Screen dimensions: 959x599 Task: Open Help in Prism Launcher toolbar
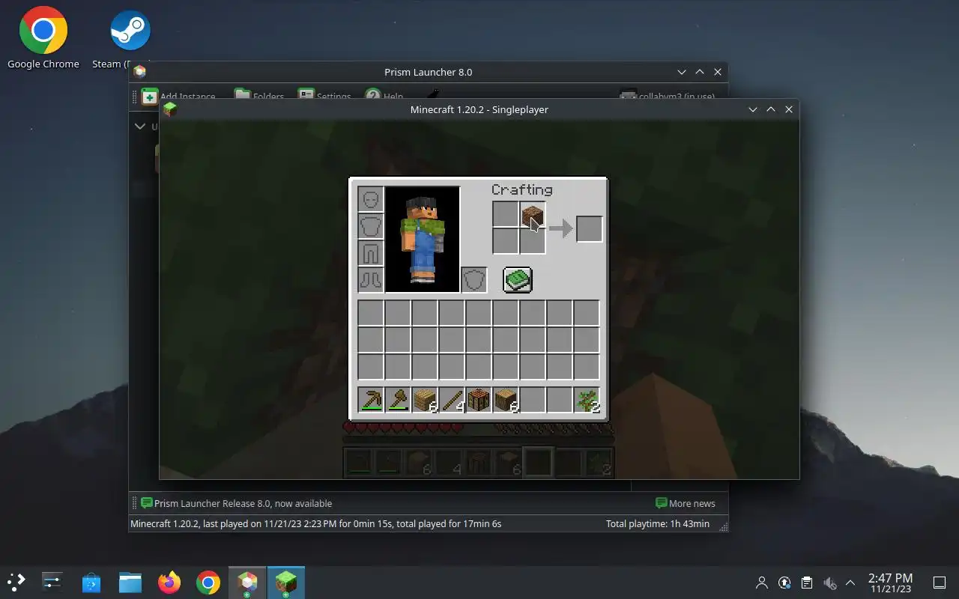[384, 96]
